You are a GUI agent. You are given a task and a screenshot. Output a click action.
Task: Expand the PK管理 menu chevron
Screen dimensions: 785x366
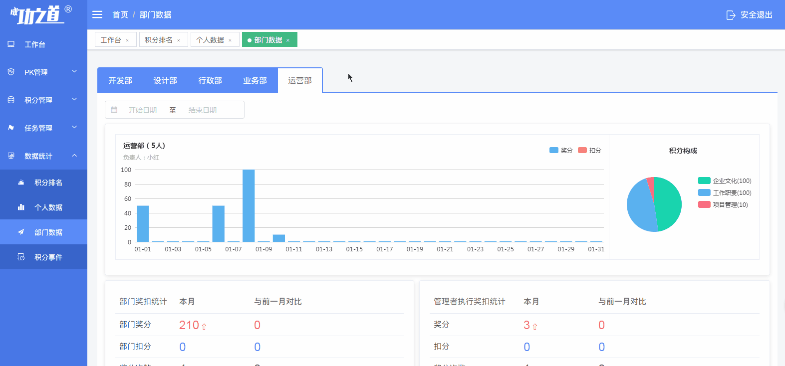(74, 72)
